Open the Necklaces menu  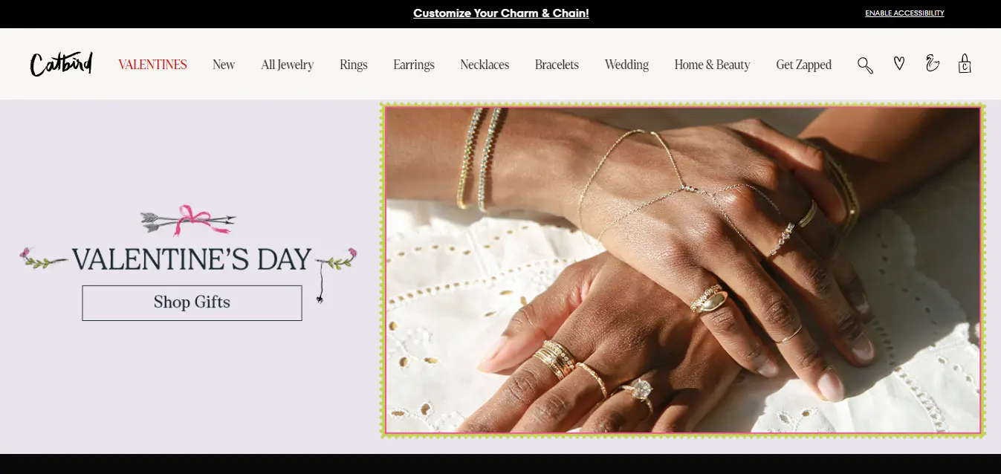point(485,65)
